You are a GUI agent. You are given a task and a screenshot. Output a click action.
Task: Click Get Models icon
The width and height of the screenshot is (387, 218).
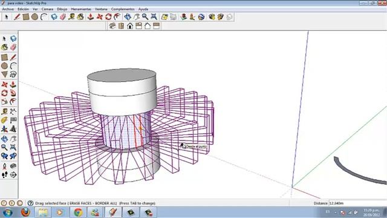(x=212, y=17)
